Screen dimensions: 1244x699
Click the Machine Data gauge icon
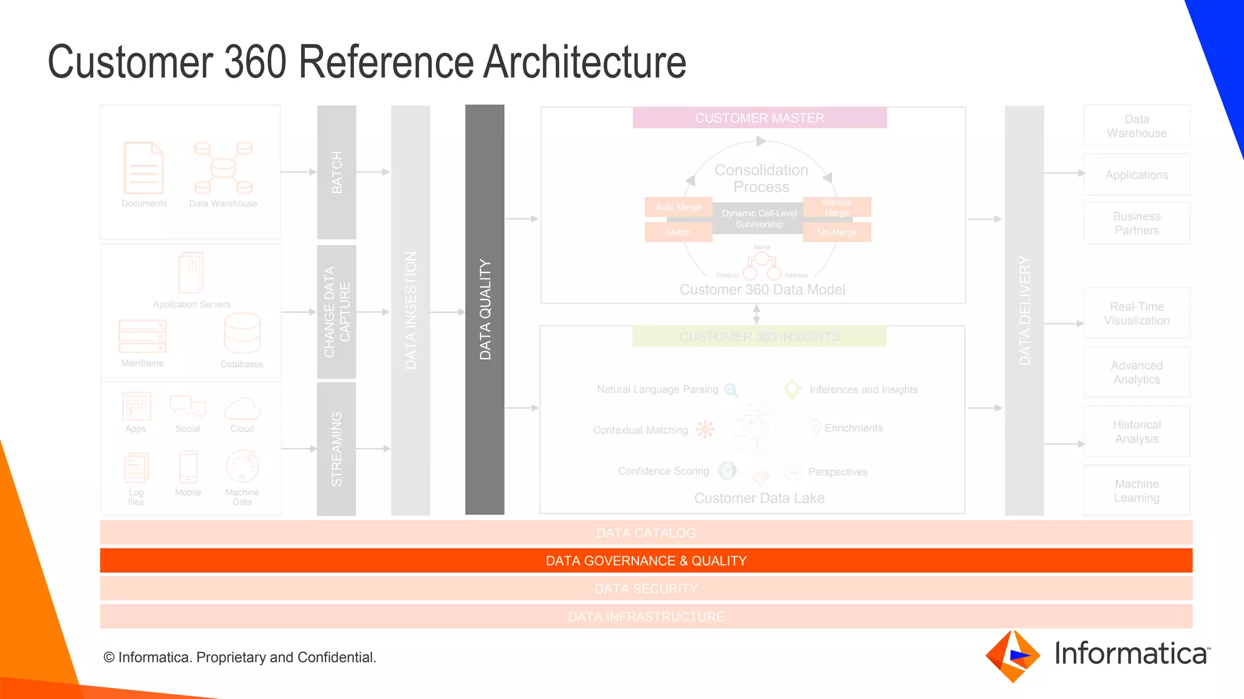pyautogui.click(x=242, y=467)
